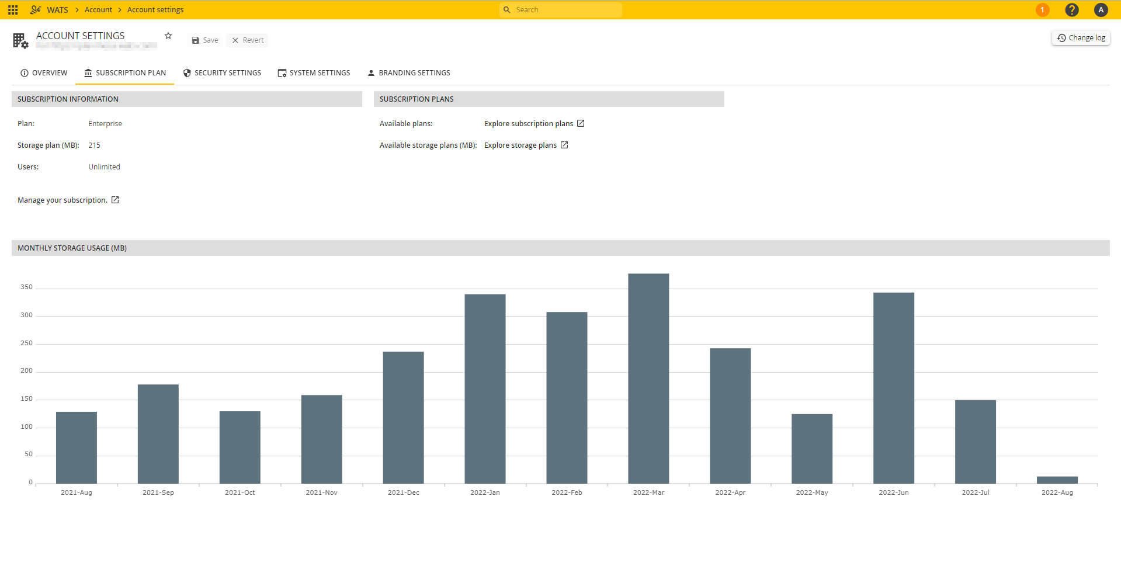Screen dimensions: 1121x576
Task: Click the Save button
Action: [x=205, y=40]
